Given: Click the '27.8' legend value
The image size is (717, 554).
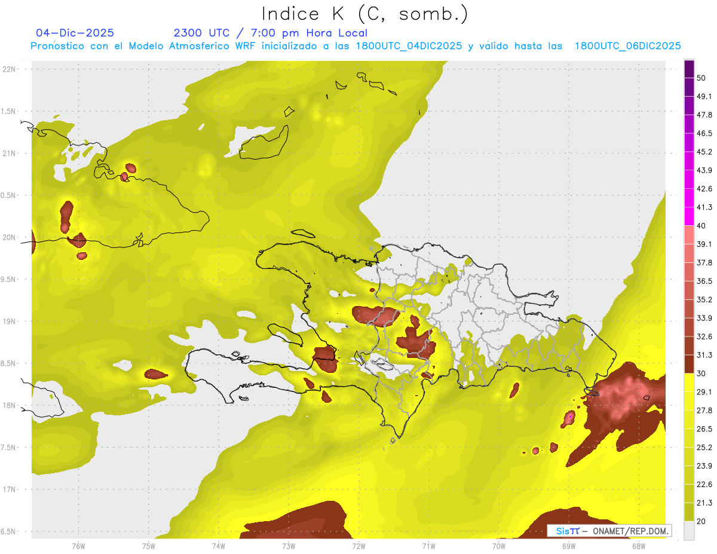Looking at the screenshot, I should [705, 411].
